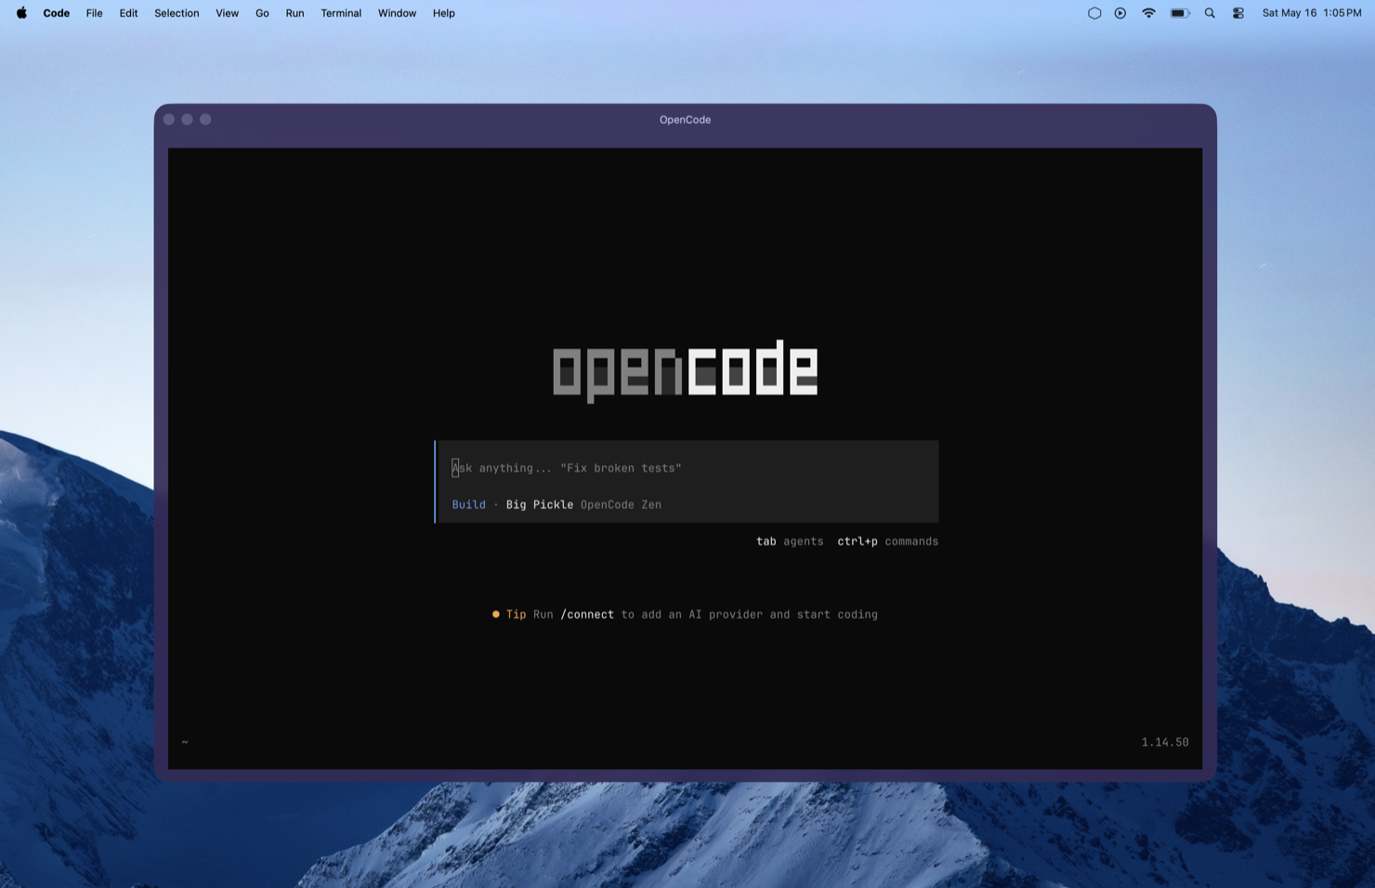
Task: Click the Big Pickle model name
Action: pos(539,504)
